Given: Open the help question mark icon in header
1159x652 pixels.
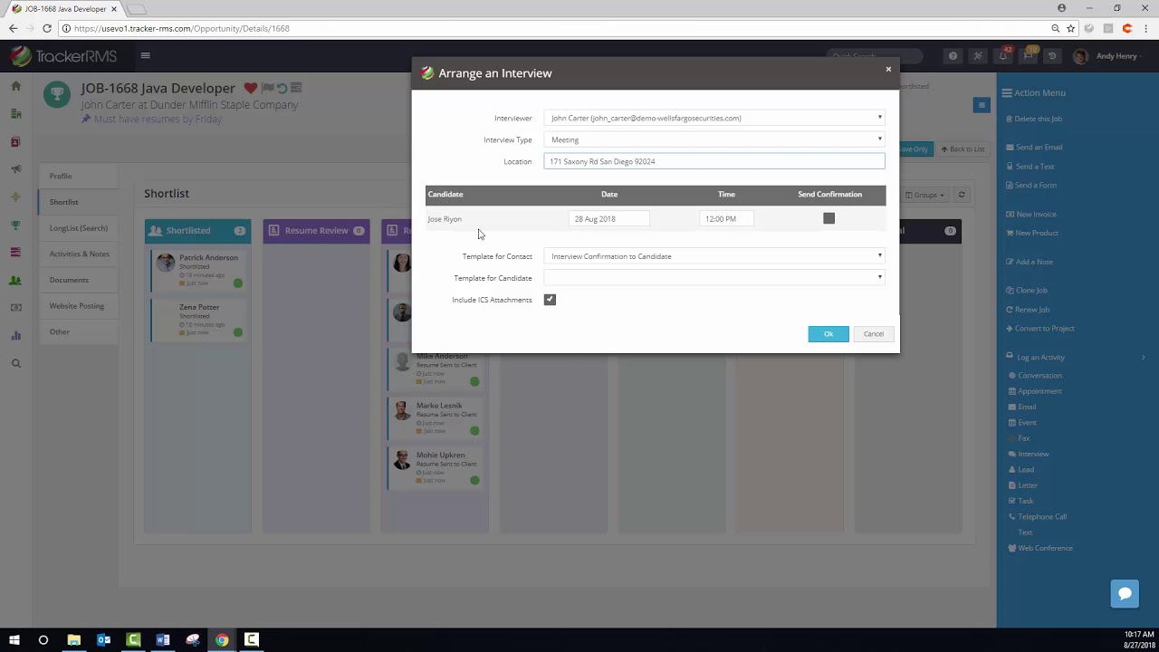Looking at the screenshot, I should click(953, 56).
